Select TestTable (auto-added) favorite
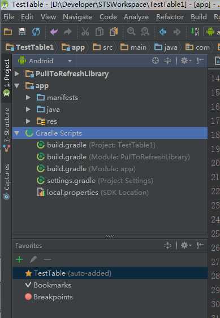220x318 pixels. [110, 273]
